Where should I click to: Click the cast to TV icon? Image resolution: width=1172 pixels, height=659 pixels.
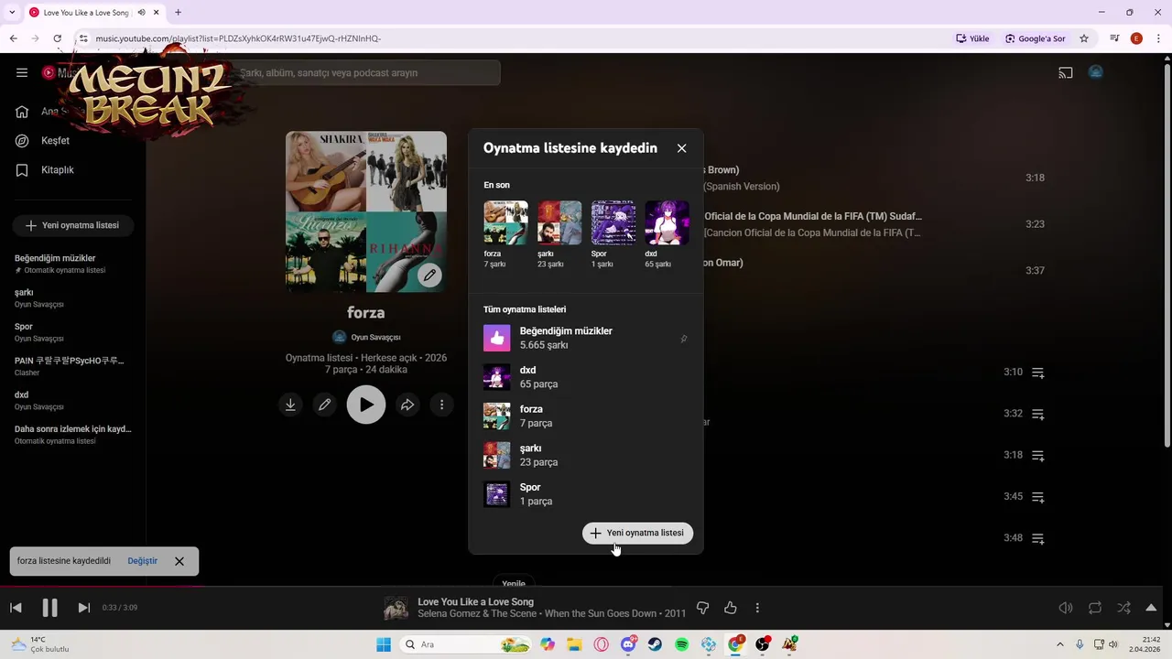coord(1066,72)
